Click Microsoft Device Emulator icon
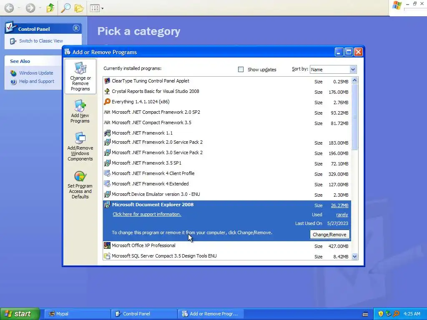The height and width of the screenshot is (320, 427). [107, 194]
